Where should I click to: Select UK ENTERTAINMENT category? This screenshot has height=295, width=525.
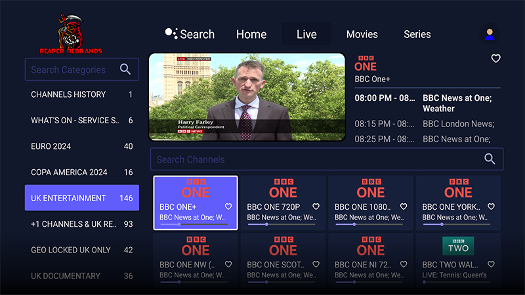(82, 198)
